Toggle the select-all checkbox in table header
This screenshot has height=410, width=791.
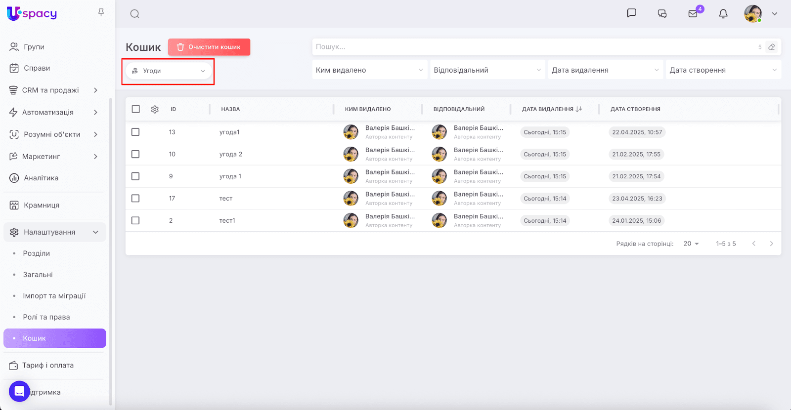click(x=136, y=109)
